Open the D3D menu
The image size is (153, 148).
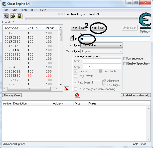33,10
